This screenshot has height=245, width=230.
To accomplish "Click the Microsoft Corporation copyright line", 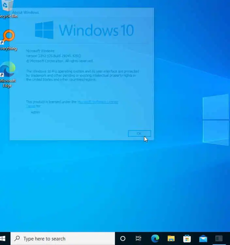I will coord(59,61).
